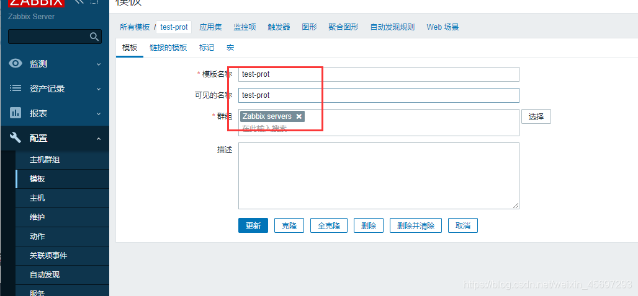Click the 克隆 button
The image size is (638, 296).
pos(289,226)
